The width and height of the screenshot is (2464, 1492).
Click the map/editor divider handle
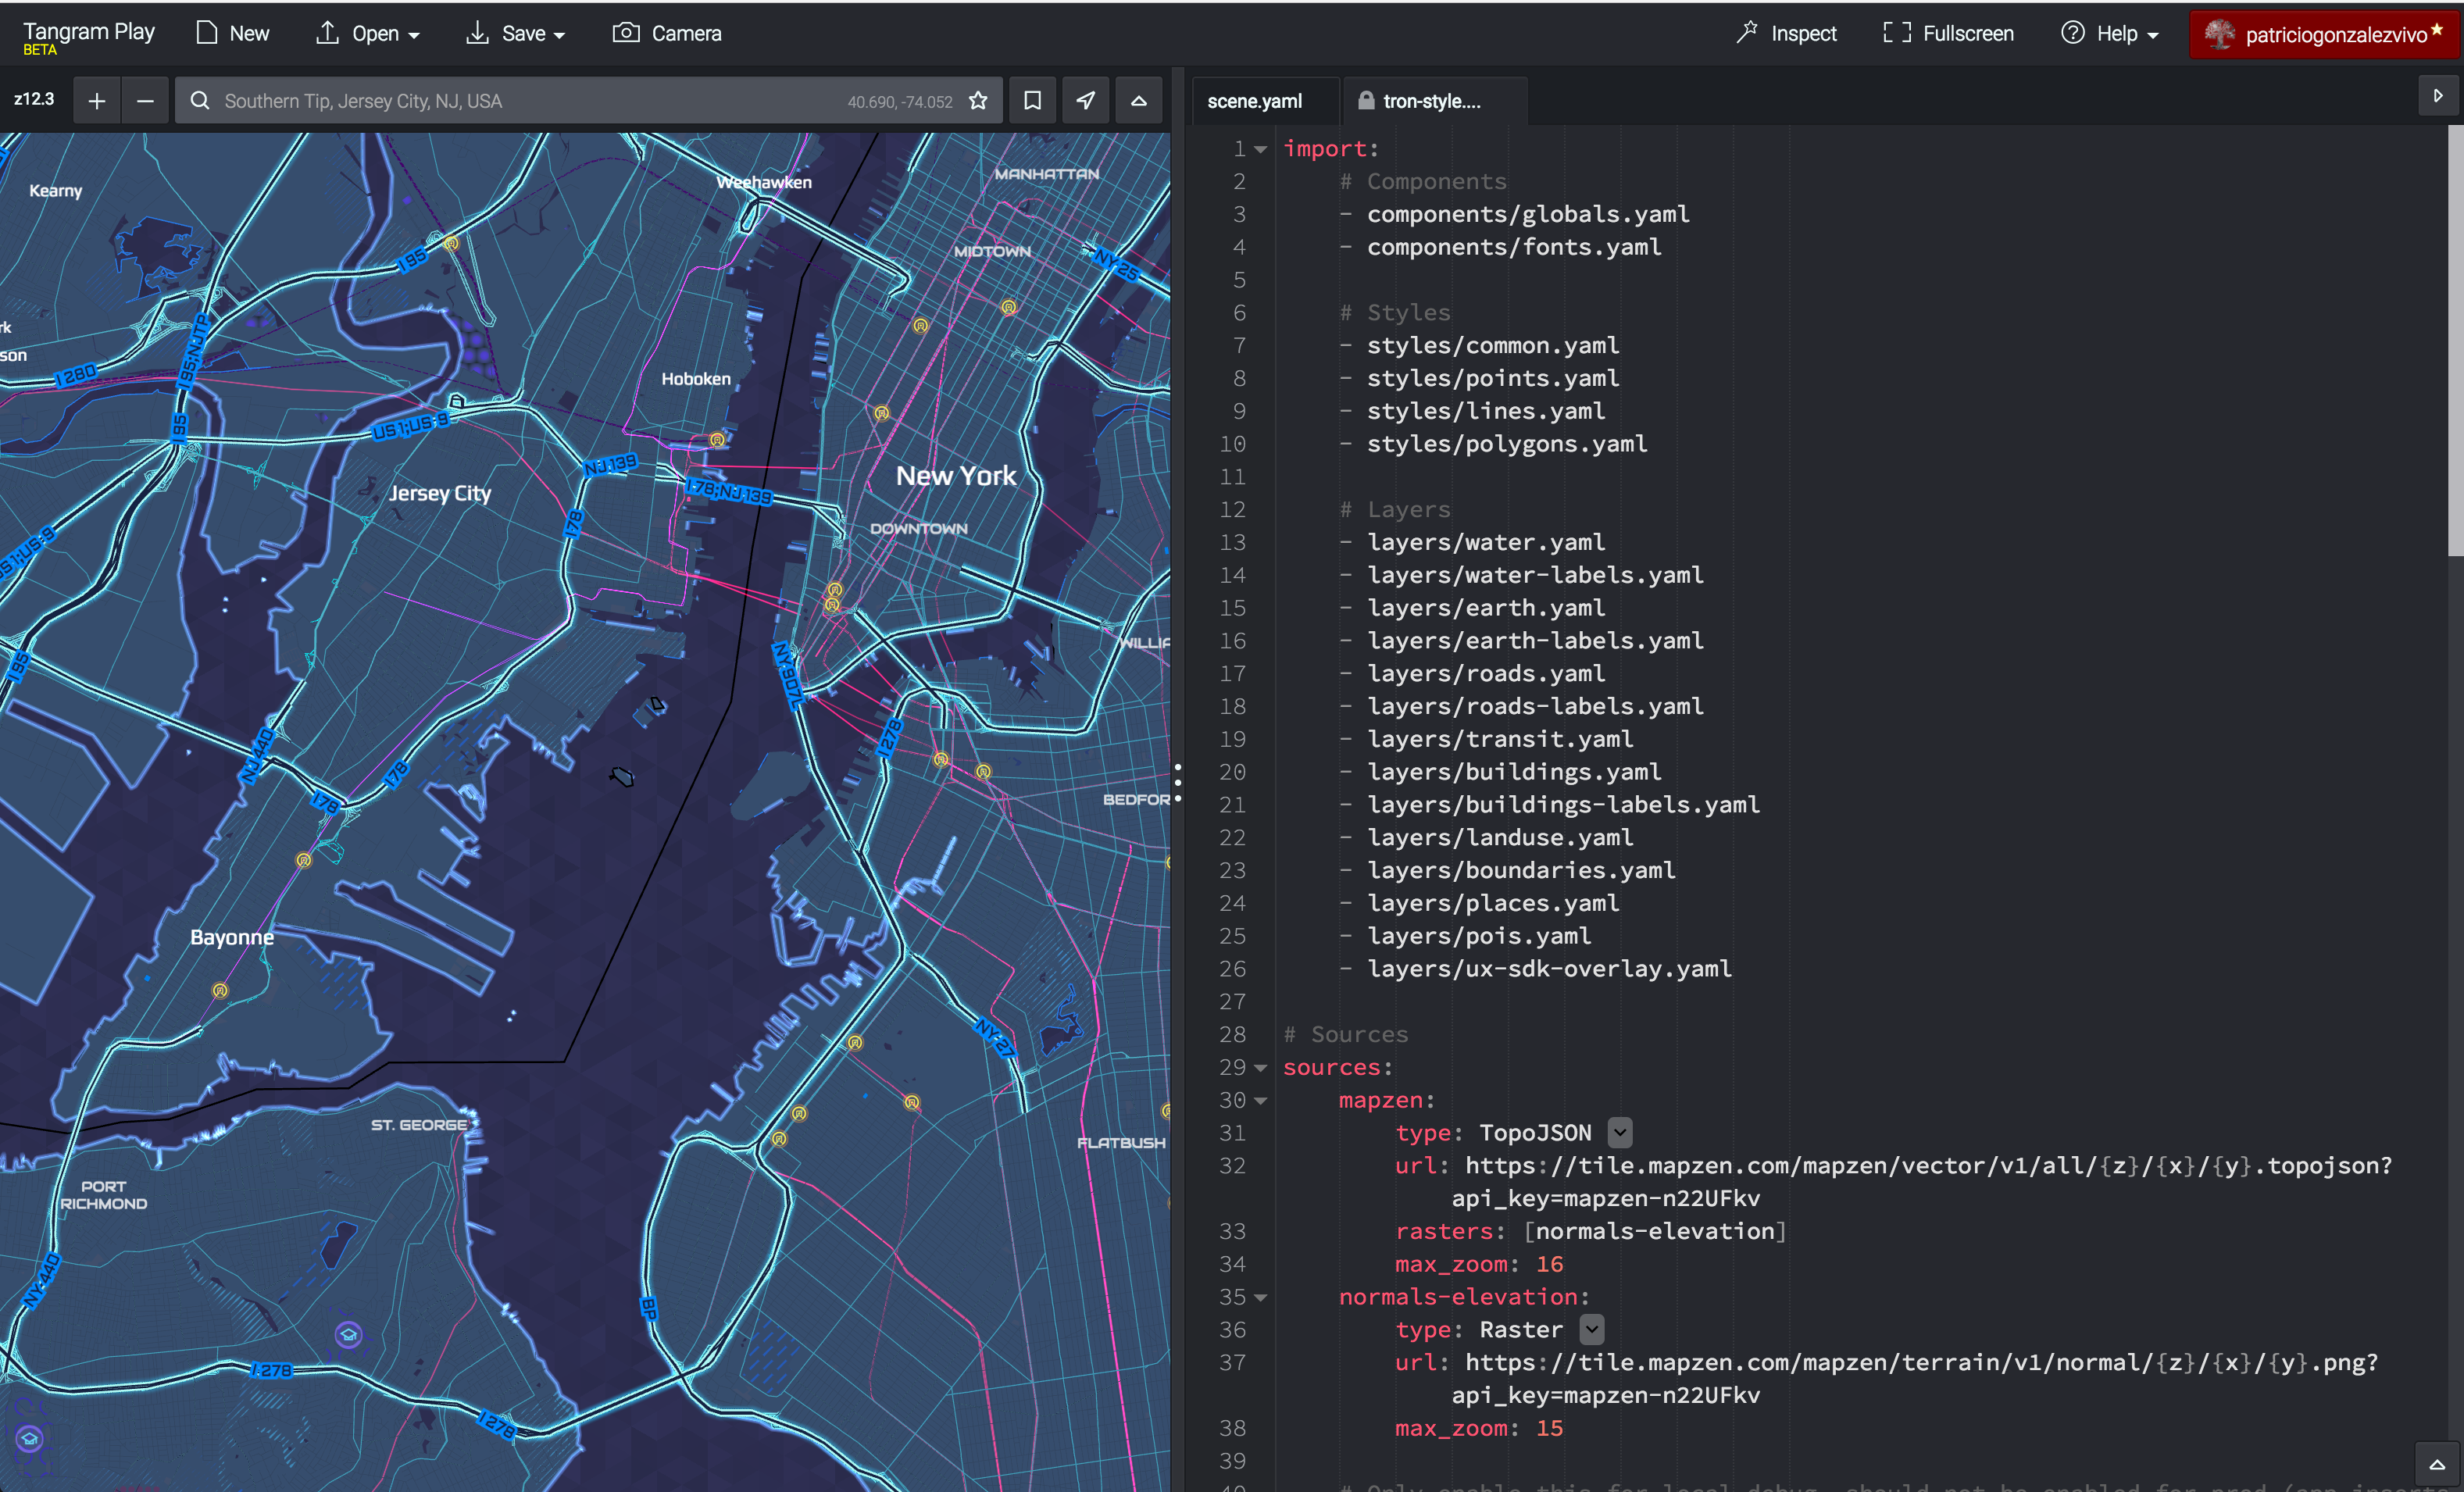pos(1178,782)
